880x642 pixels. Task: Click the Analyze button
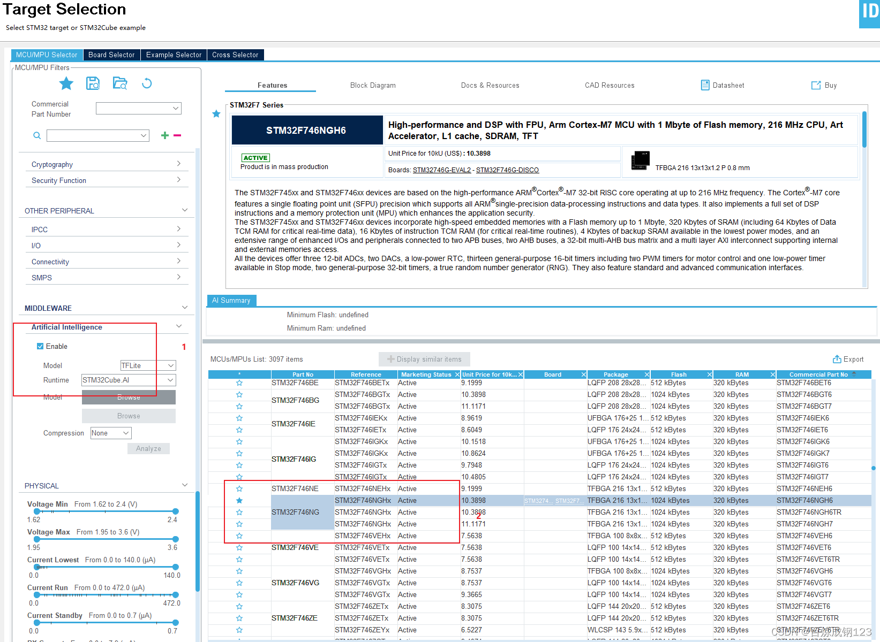(148, 448)
